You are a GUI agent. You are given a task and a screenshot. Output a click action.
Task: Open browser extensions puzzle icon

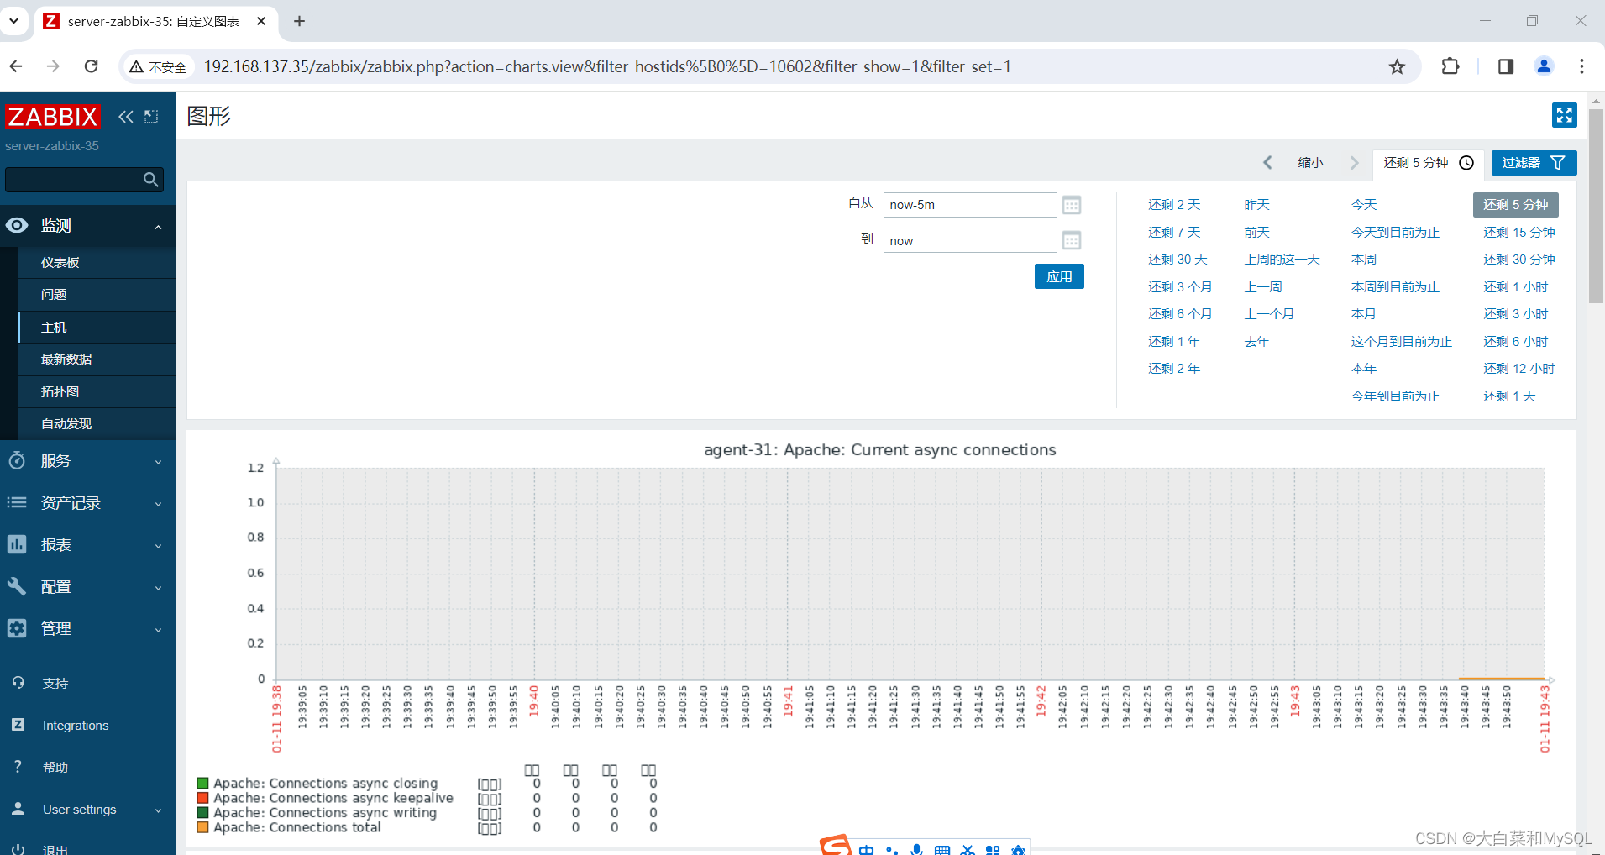(x=1450, y=66)
